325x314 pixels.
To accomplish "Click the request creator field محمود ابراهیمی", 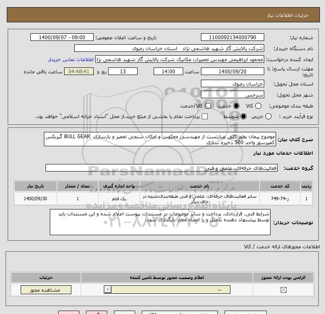I will coord(180,59).
